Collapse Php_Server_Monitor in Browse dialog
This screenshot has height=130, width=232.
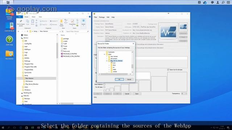click(107, 61)
